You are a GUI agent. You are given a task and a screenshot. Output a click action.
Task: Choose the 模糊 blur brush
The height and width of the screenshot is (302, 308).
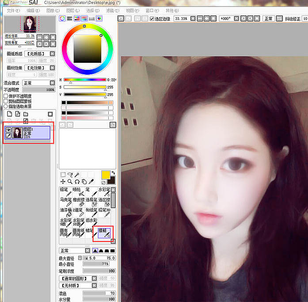click(x=104, y=233)
